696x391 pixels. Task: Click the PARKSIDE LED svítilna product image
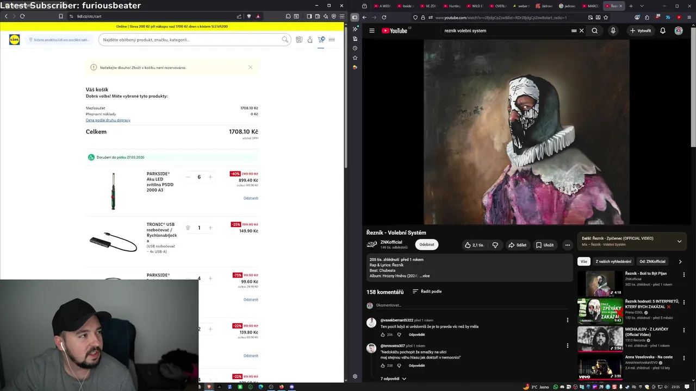(x=113, y=191)
